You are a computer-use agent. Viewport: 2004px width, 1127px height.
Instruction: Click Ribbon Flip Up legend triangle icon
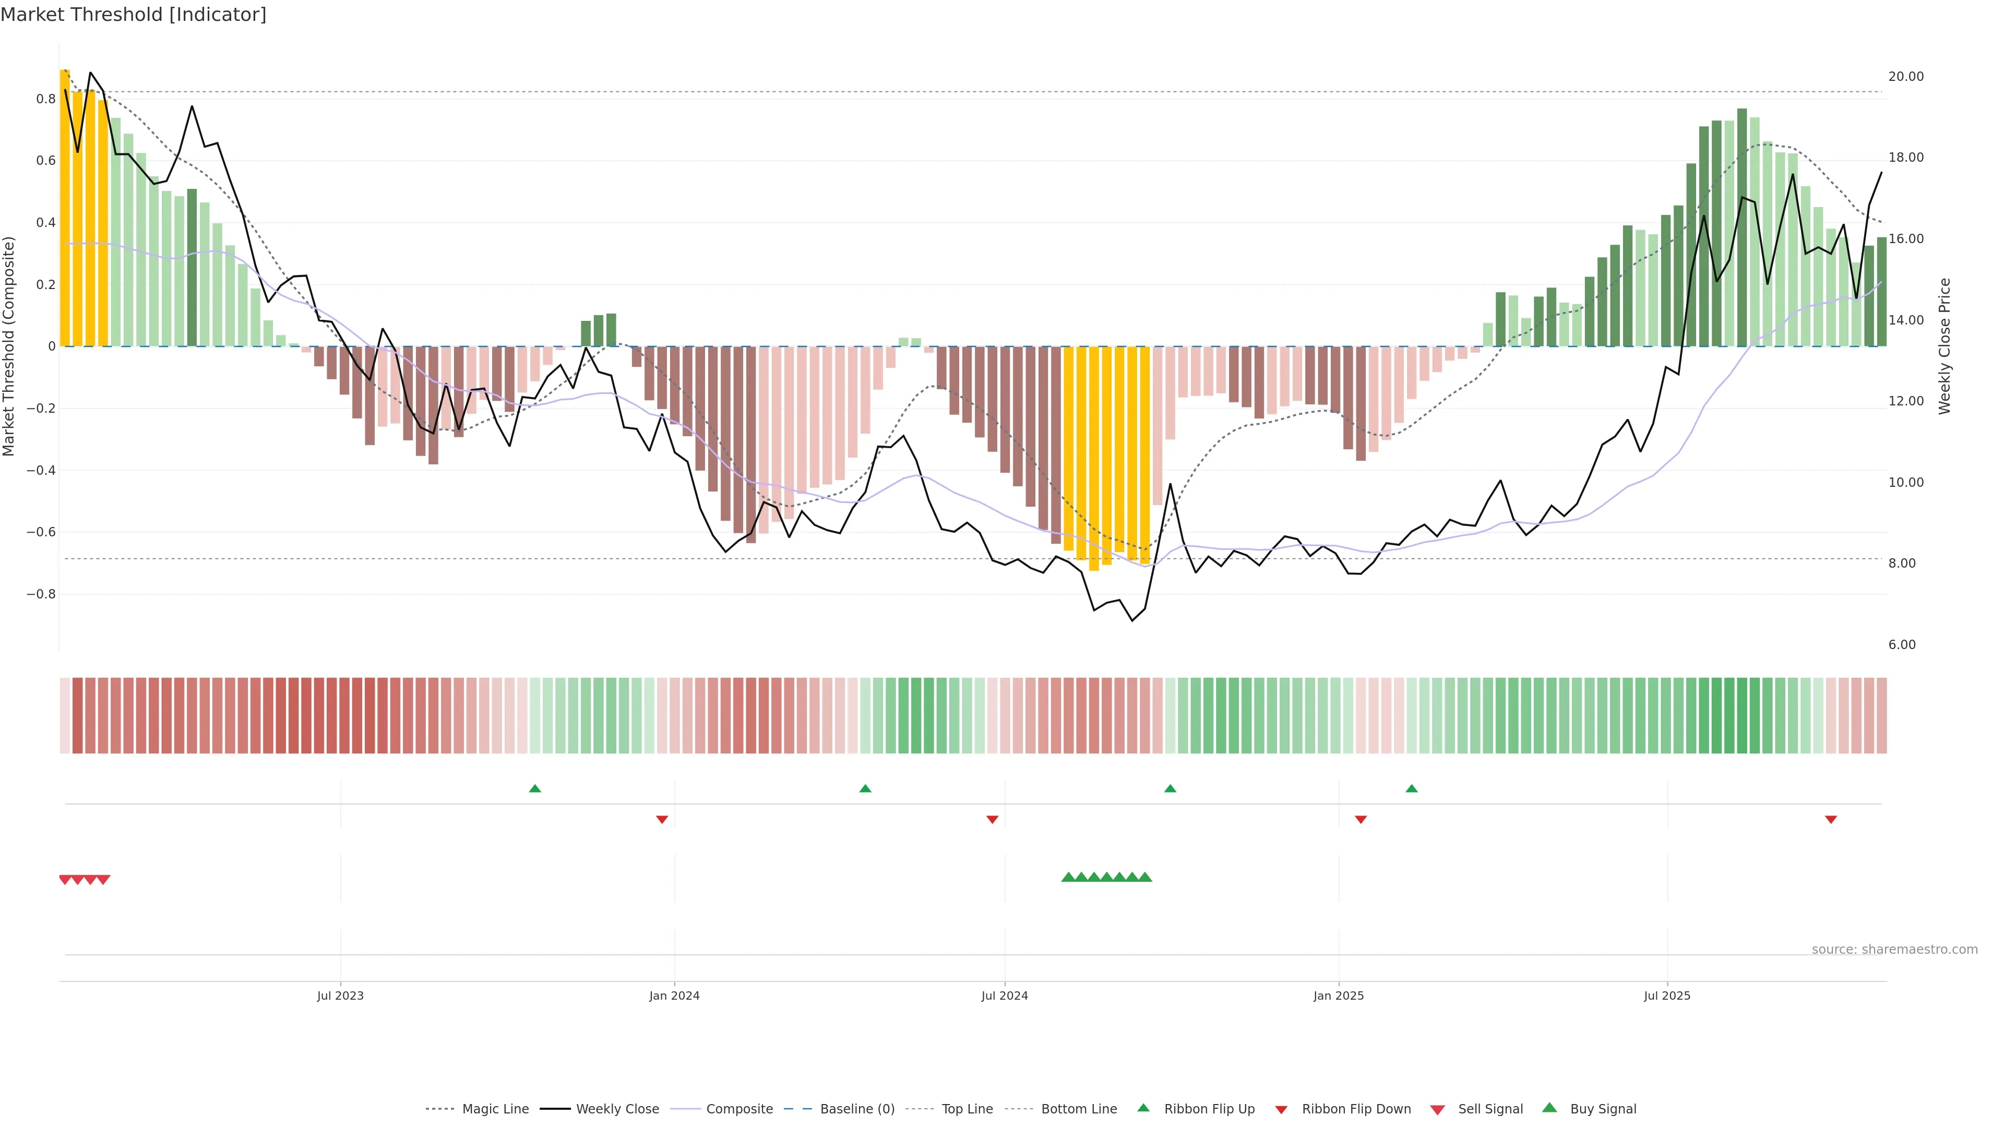pyautogui.click(x=1143, y=1108)
